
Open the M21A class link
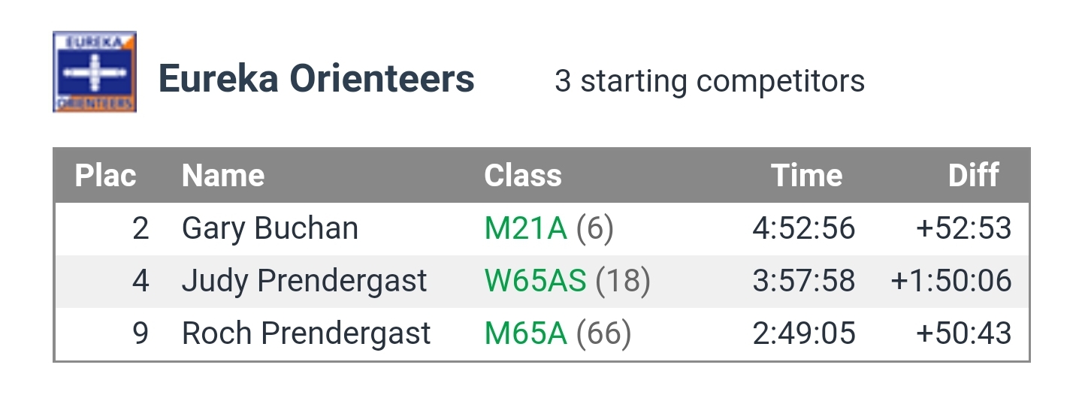tap(525, 228)
